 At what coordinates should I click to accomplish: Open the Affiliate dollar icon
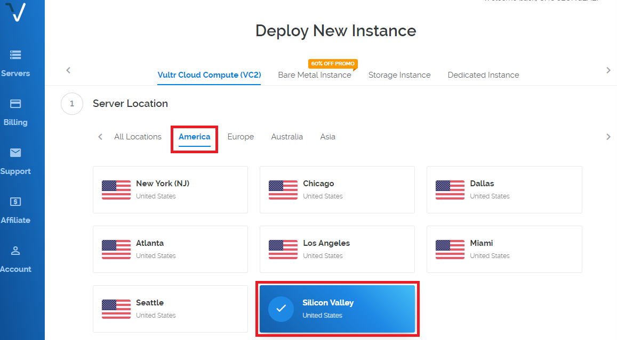point(15,202)
